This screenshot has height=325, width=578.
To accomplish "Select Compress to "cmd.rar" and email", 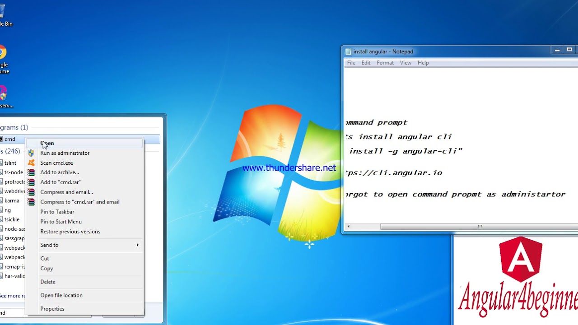I will (84, 202).
